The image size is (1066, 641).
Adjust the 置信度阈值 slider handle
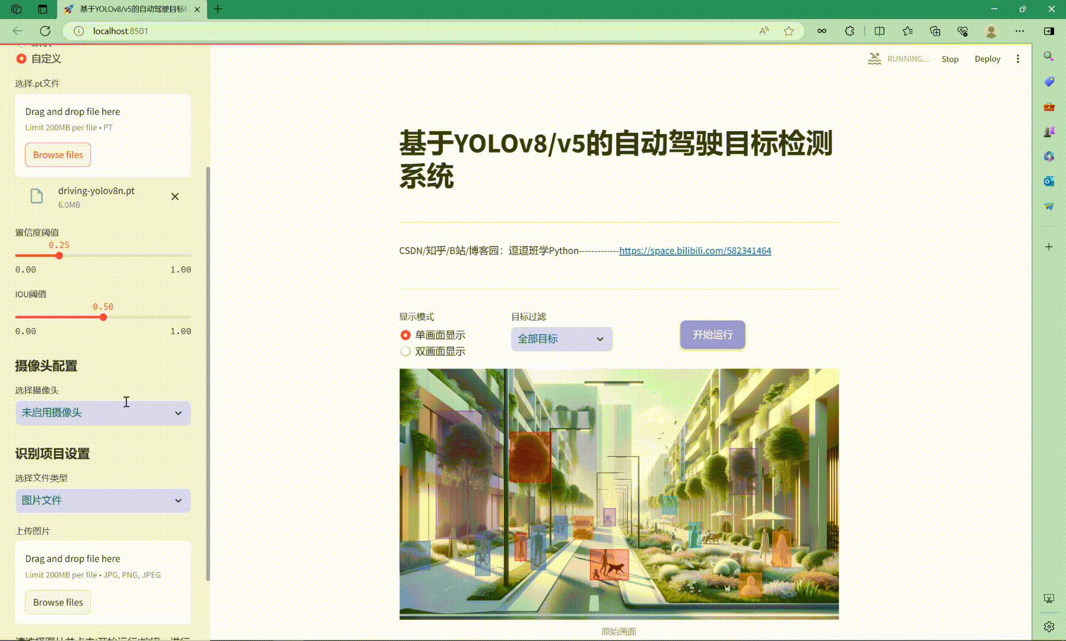[x=59, y=256]
